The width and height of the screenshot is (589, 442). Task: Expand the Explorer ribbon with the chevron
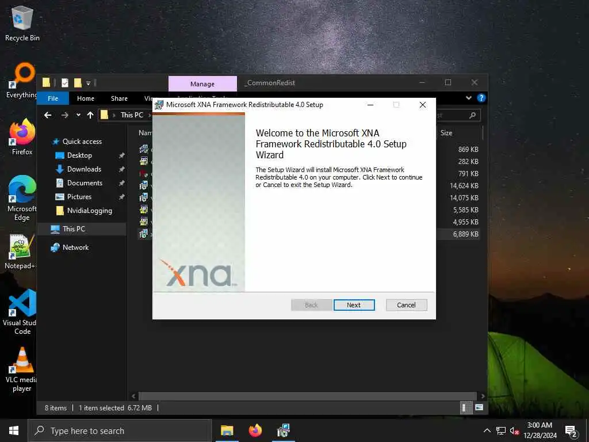point(468,98)
